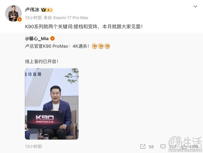Click the crown membership level badge
The height and width of the screenshot is (153, 203).
coord(47,10)
